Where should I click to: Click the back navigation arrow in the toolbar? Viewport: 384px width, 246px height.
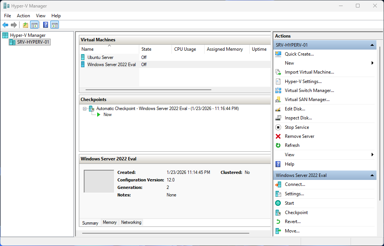tap(5, 25)
